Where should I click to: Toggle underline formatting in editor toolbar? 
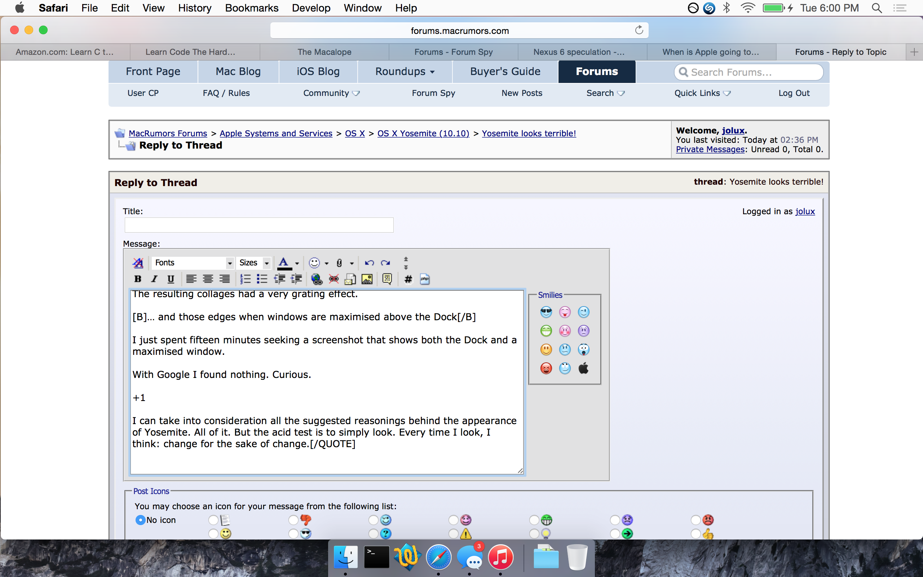click(x=171, y=279)
